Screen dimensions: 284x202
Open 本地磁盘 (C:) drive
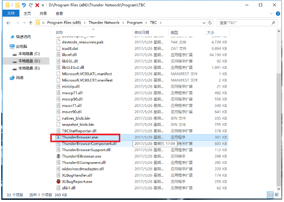(29, 54)
